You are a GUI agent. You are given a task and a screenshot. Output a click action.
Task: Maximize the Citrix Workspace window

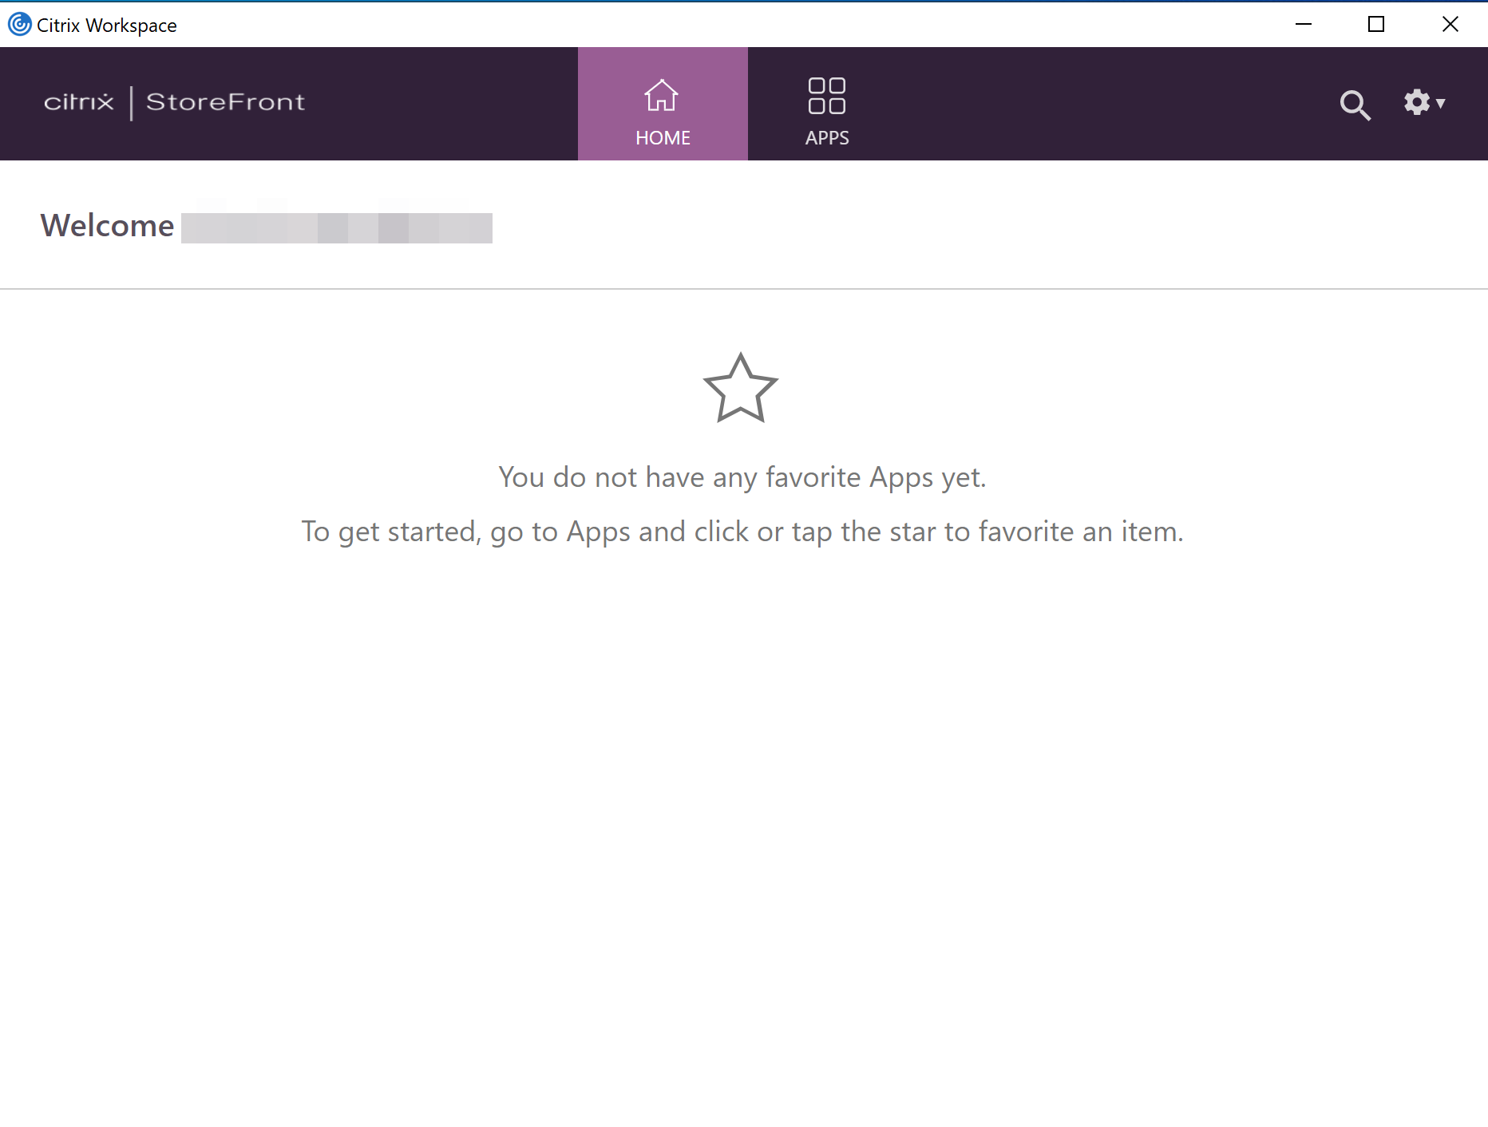point(1376,24)
